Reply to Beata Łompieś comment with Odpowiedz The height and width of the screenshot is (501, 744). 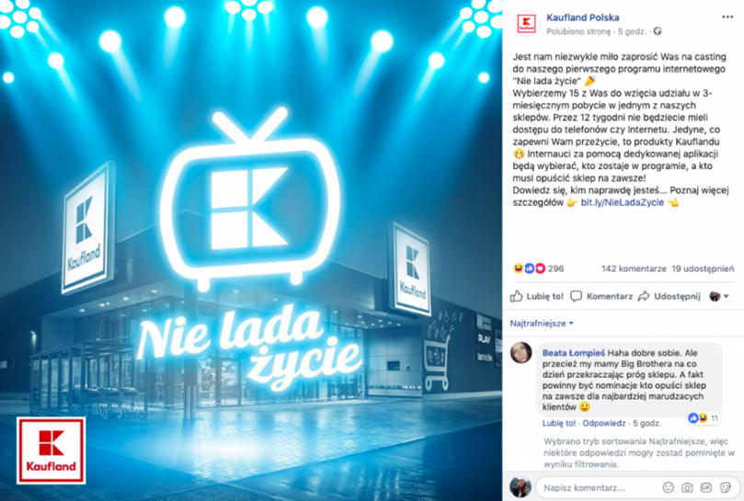[x=604, y=423]
